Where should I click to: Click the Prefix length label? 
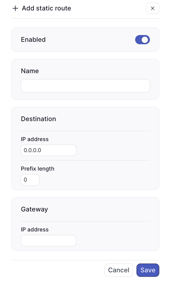(38, 169)
